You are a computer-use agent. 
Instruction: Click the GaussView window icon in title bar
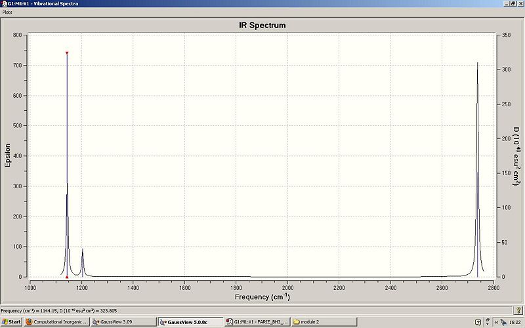pos(5,3)
